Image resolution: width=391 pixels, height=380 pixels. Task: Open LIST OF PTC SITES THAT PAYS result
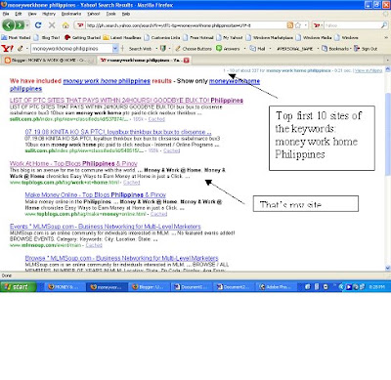[x=126, y=101]
